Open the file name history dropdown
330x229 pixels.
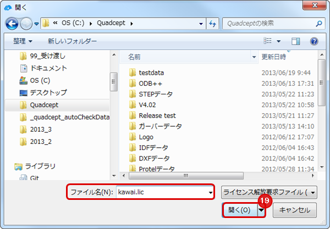point(210,192)
